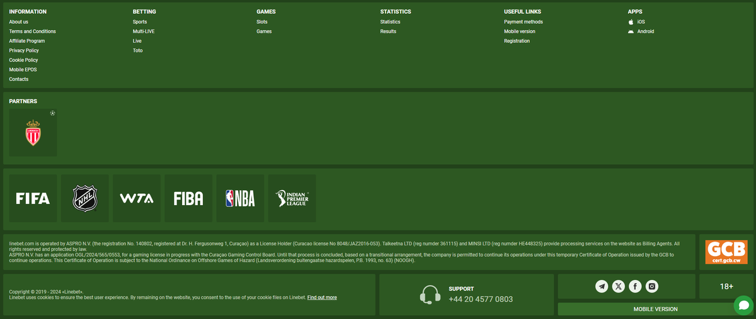Click the small football icon above partner logo
The height and width of the screenshot is (319, 756).
[53, 113]
